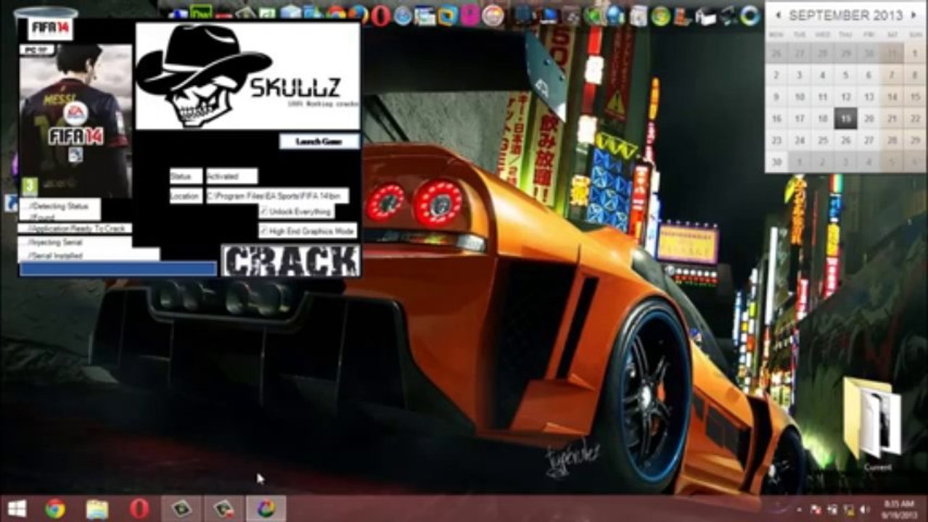Click the SEPTEMBER 2013 calendar header

(845, 15)
